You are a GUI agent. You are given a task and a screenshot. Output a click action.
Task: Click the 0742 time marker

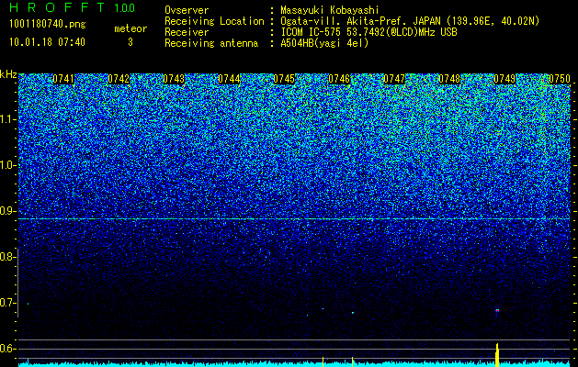point(119,79)
